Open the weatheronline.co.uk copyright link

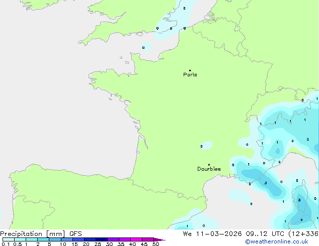pos(277,241)
